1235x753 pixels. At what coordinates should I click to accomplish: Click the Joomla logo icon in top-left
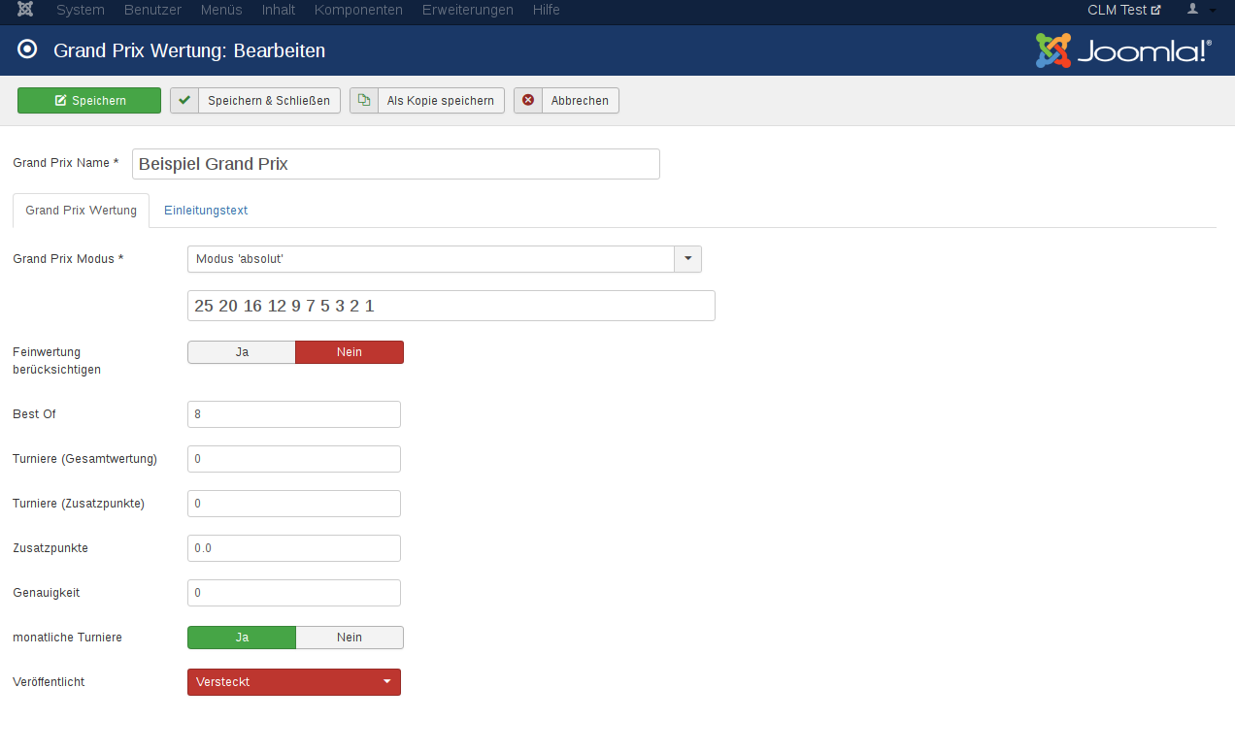25,10
